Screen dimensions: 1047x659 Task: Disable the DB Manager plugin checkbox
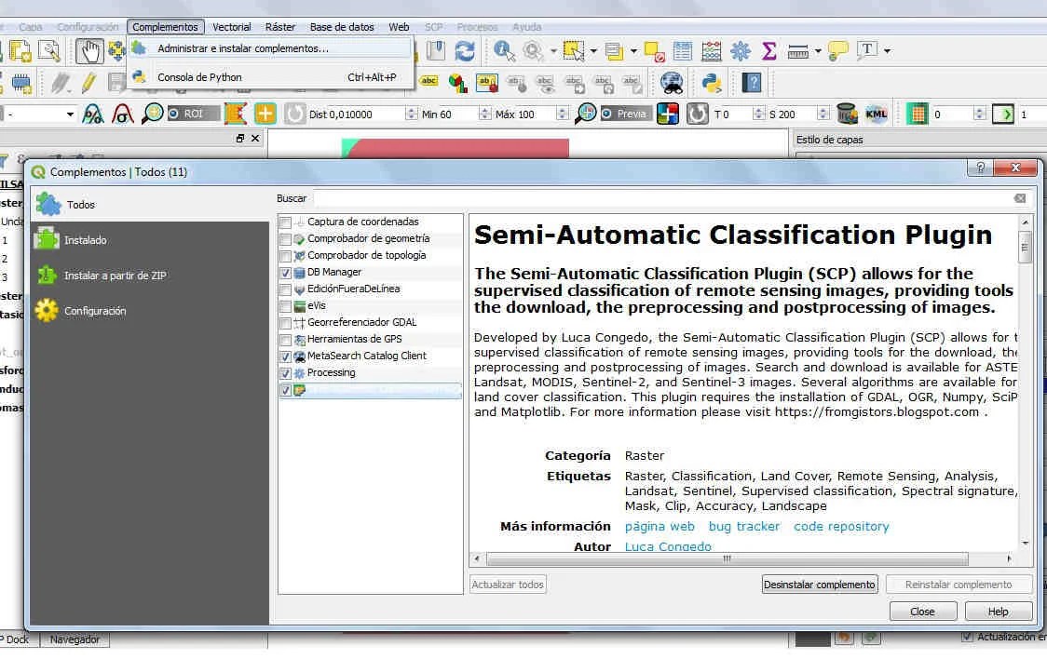286,273
